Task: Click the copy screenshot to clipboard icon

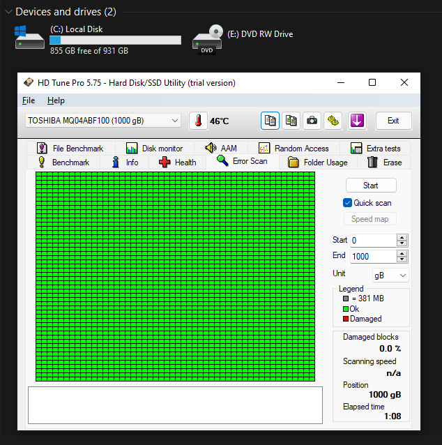Action: (291, 121)
